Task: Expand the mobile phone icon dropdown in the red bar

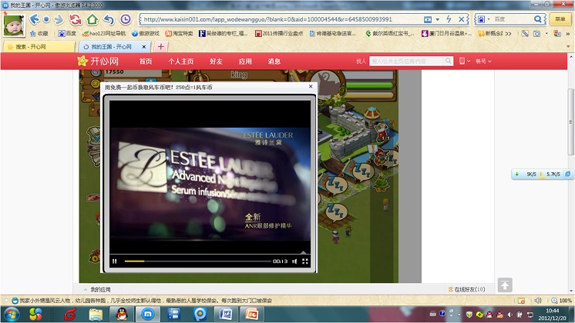Action: point(465,61)
